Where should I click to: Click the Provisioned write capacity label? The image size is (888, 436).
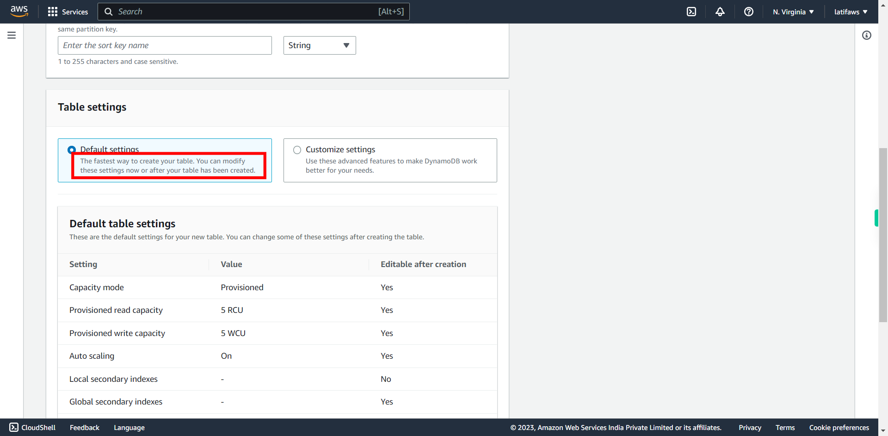117,333
